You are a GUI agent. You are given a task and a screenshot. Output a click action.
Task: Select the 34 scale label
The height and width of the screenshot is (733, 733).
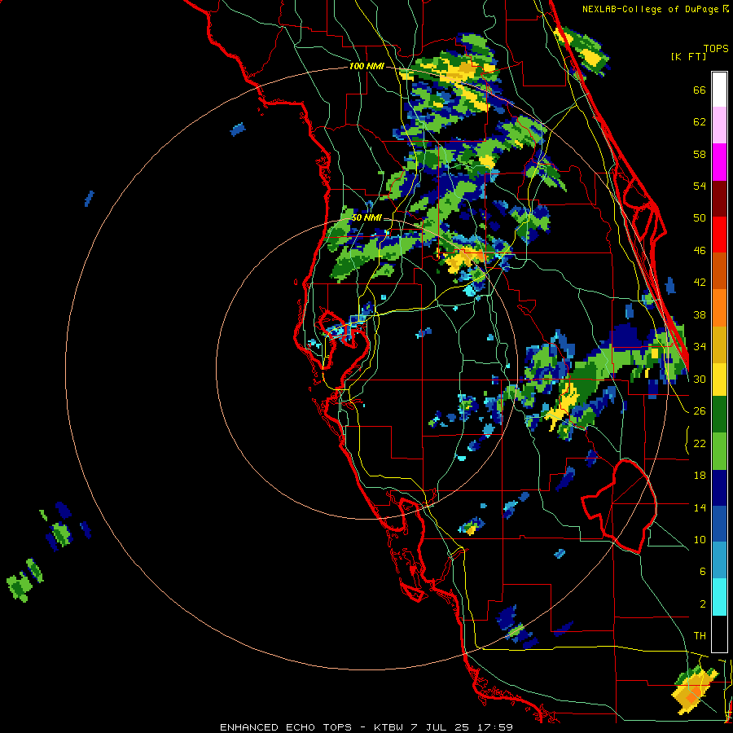pos(700,347)
